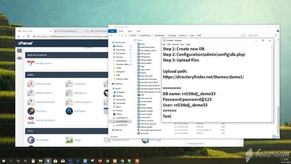
Task: Open breadcrumb dropdown after Local Disk (E:)
Action: point(153,36)
